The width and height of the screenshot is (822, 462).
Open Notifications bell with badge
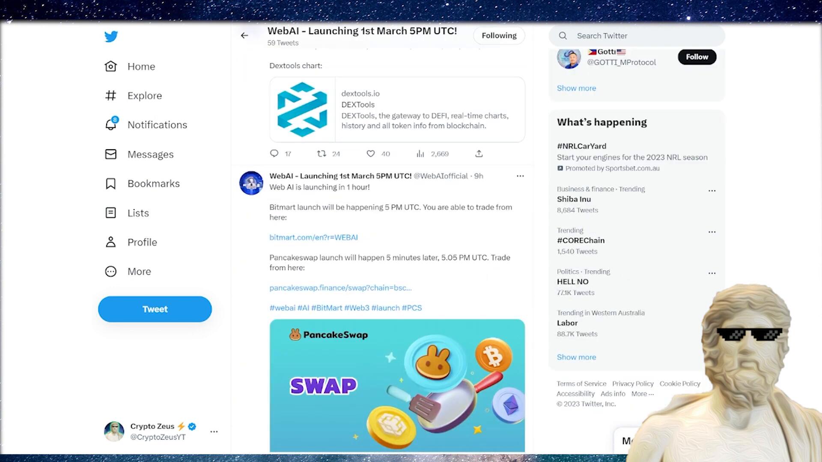click(111, 124)
